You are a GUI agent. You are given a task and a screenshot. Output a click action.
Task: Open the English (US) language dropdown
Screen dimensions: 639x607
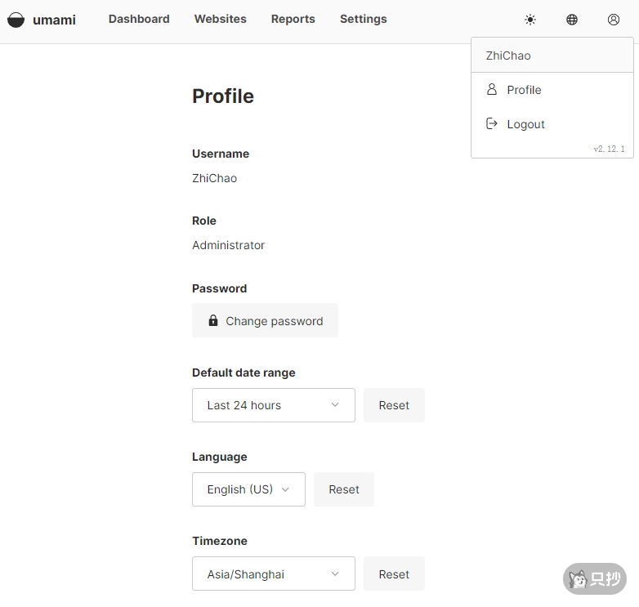[248, 489]
